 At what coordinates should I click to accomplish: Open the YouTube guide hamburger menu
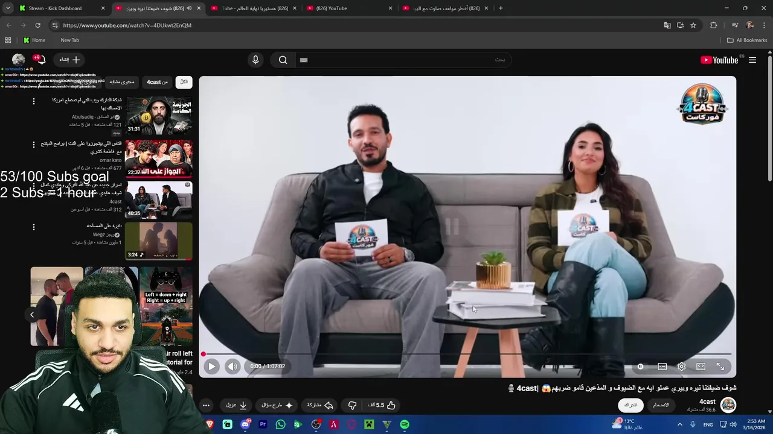tap(752, 60)
